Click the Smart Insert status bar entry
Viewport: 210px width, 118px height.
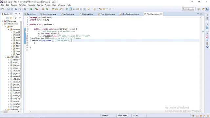[x=122, y=115]
